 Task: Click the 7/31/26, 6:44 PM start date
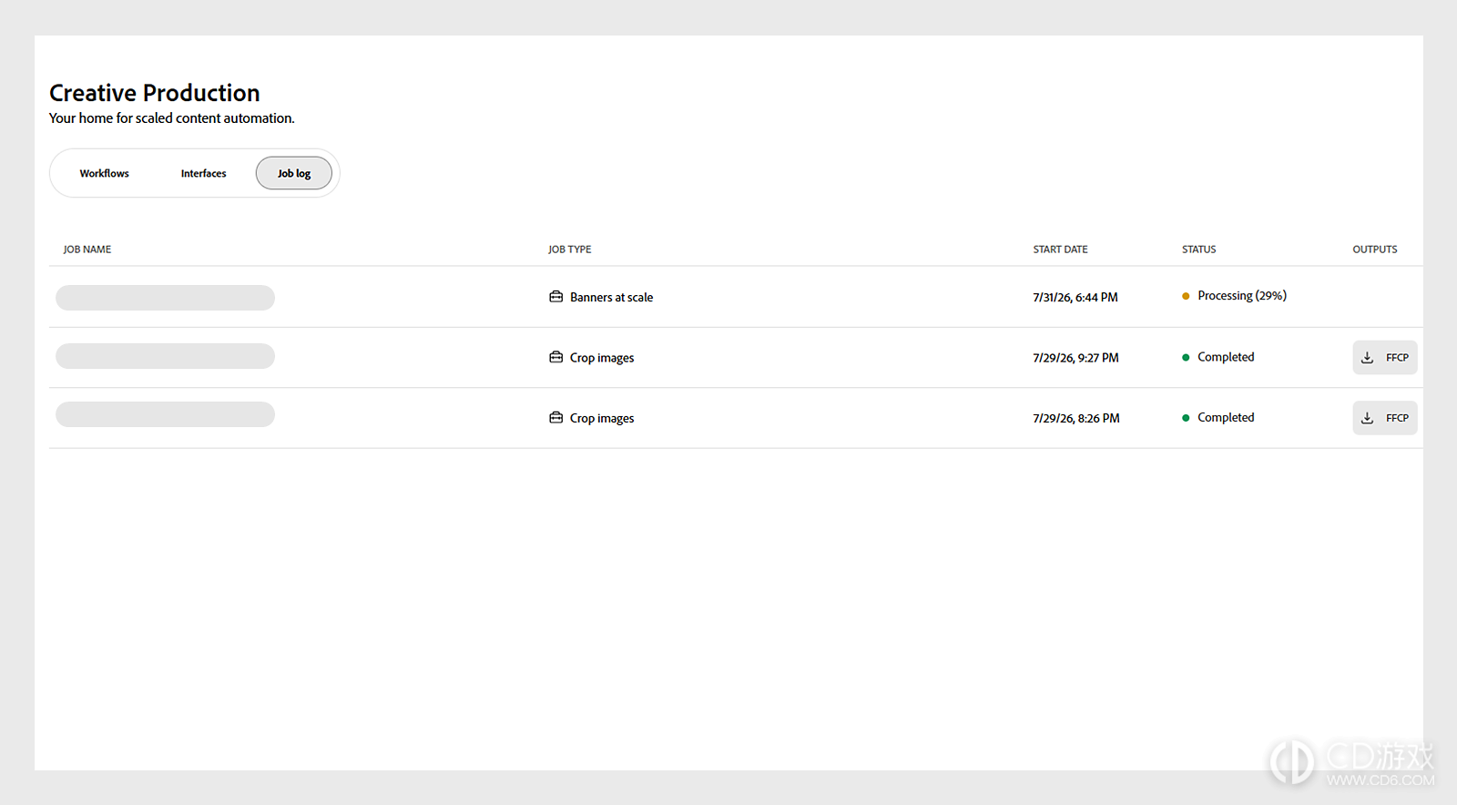pos(1075,298)
